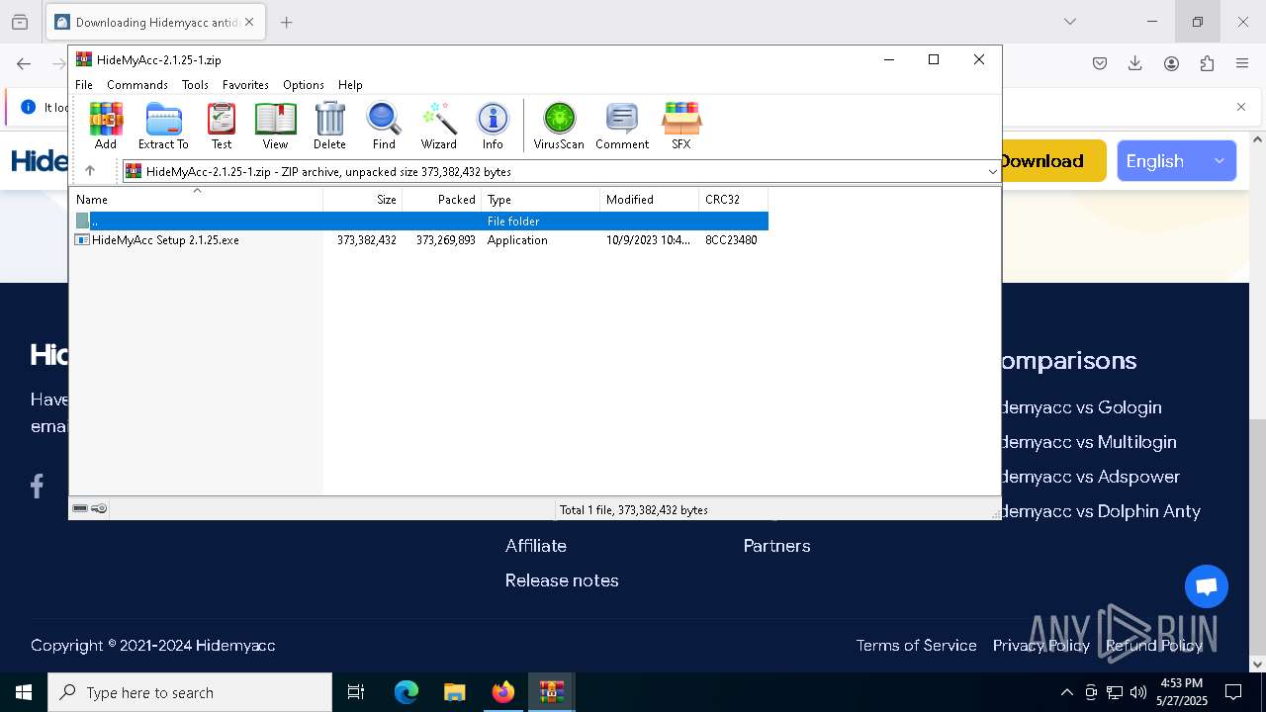Launch the Wizard tool

click(x=438, y=126)
